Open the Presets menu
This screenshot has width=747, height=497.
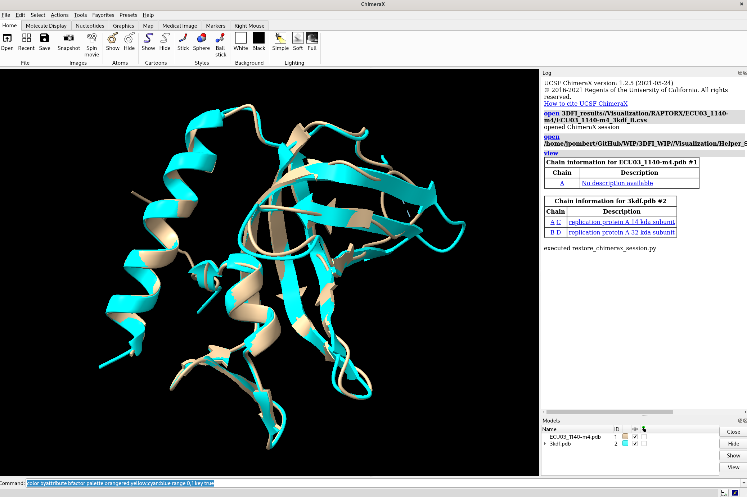[x=128, y=15]
